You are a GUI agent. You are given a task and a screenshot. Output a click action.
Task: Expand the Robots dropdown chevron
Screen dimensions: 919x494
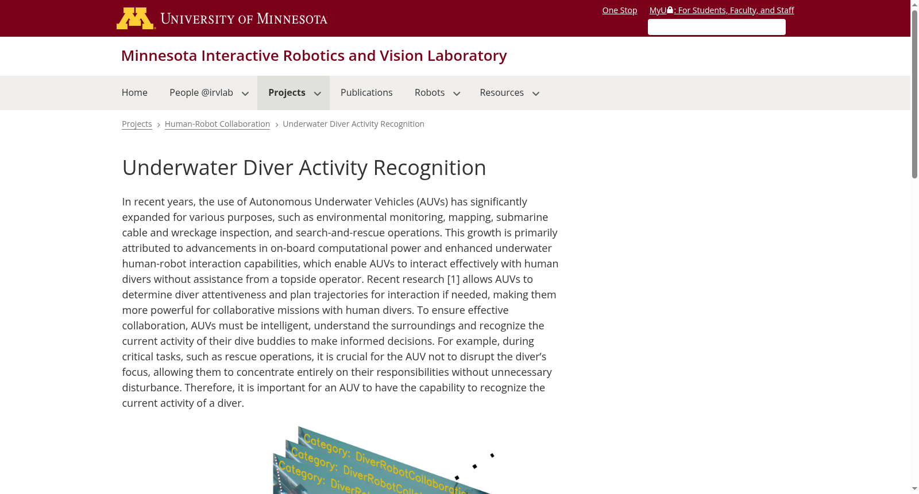coord(457,94)
